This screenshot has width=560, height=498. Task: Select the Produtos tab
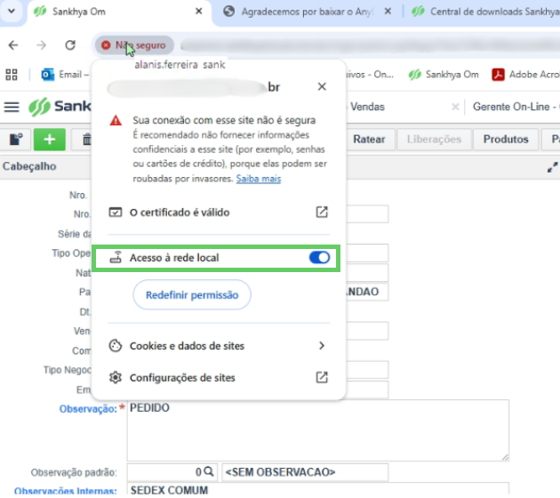click(x=506, y=140)
